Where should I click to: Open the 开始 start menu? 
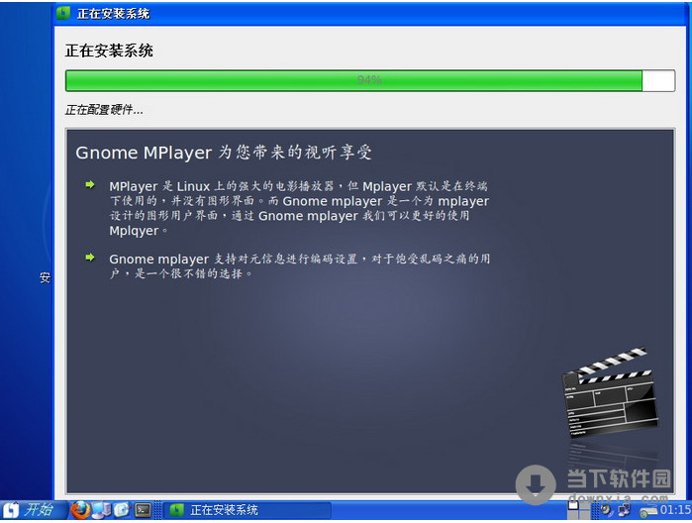(x=32, y=511)
